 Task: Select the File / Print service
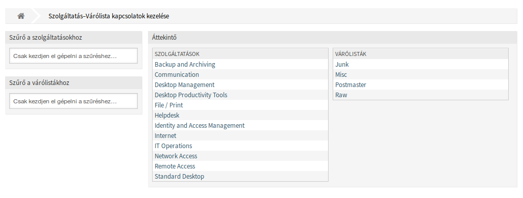[x=169, y=105]
